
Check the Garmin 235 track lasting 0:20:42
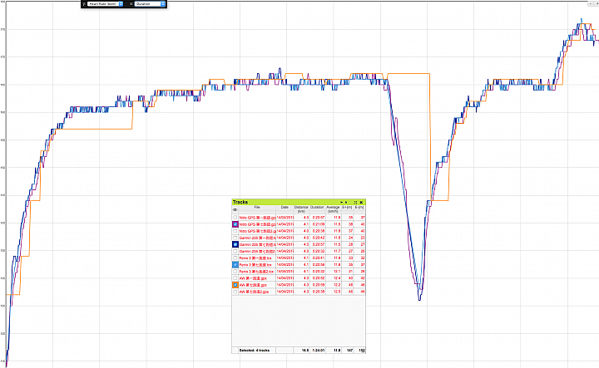(x=235, y=238)
